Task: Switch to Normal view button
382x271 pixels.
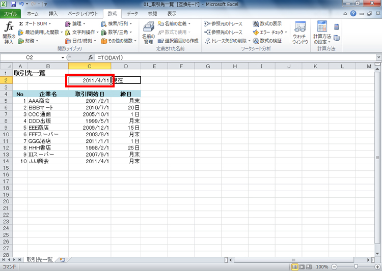Action: click(294, 267)
